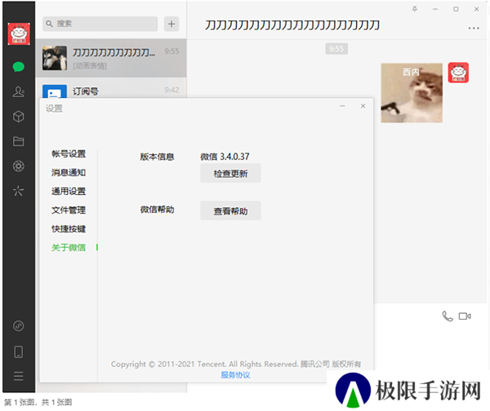Open the Contacts icon in sidebar
This screenshot has height=411, width=490.
point(19,92)
